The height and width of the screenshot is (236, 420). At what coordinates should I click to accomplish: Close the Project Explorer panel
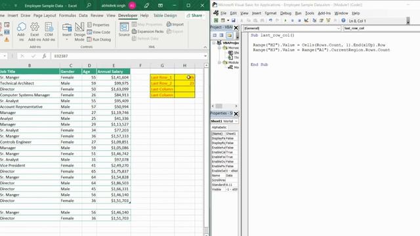(x=236, y=28)
